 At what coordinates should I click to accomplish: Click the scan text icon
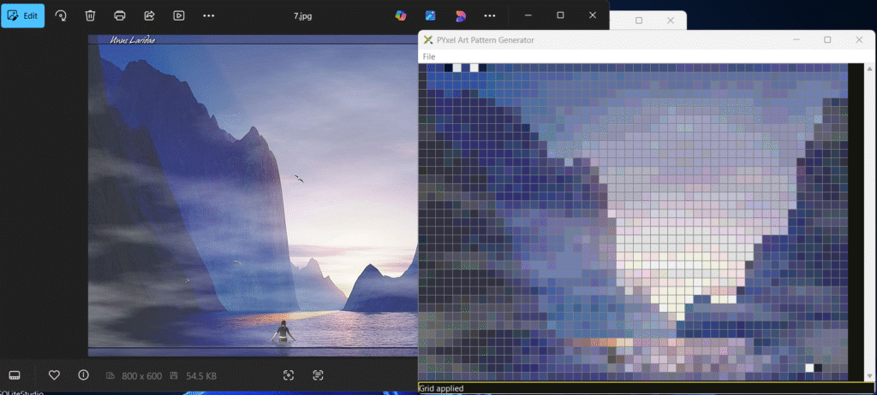[x=319, y=374]
